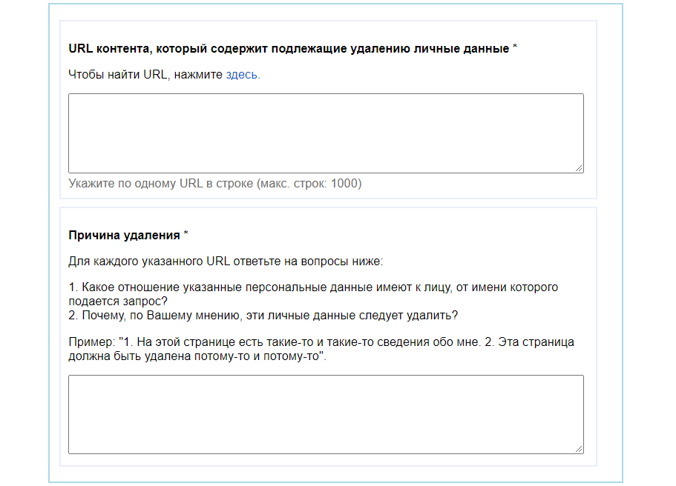
Task: Click the words 'личные данные' in the URL heading
Action: (x=471, y=49)
